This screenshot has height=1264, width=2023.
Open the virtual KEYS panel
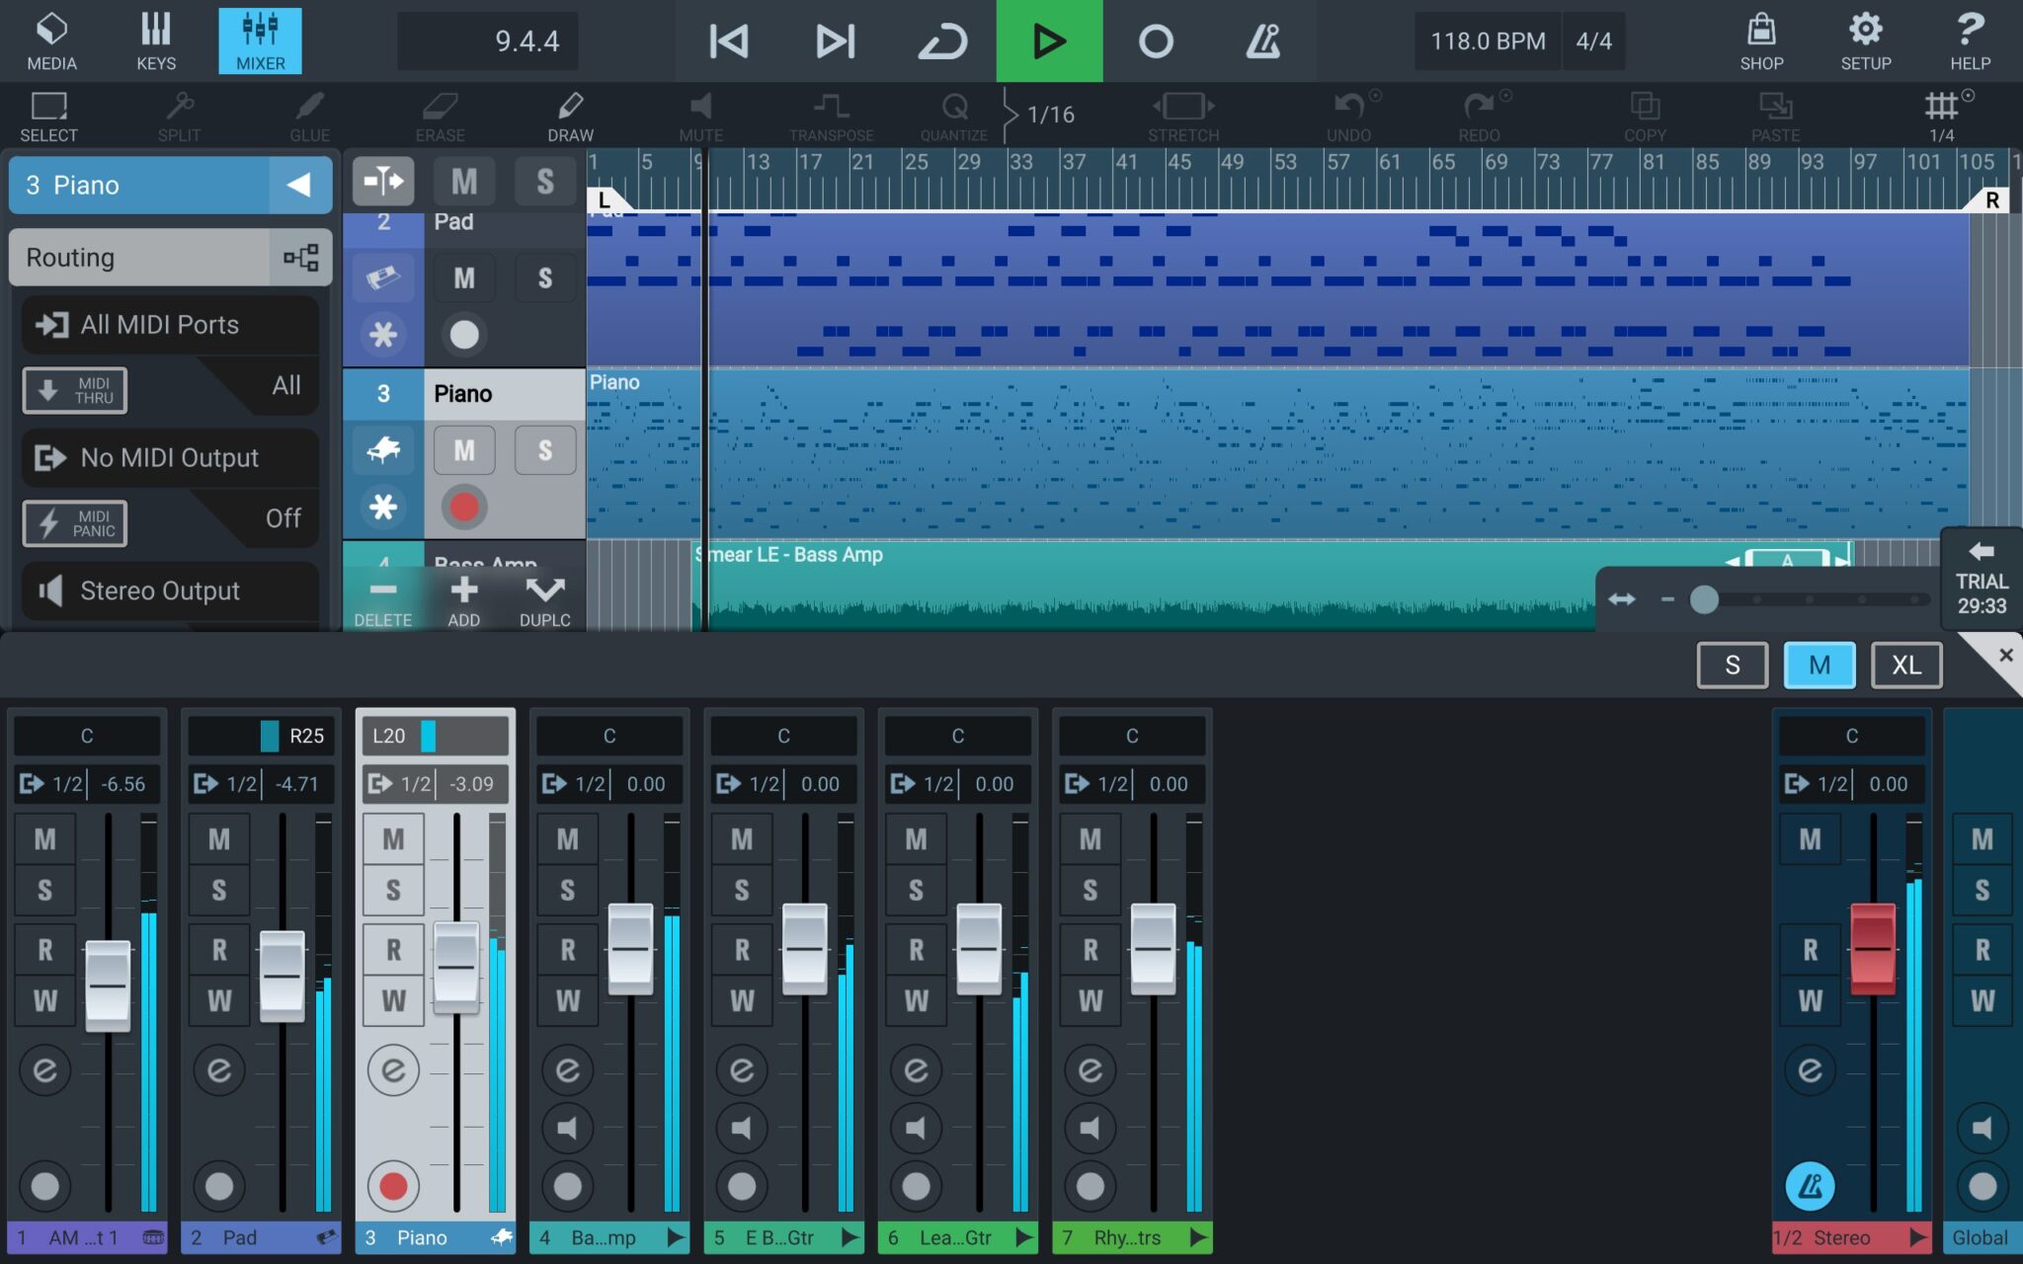[156, 41]
